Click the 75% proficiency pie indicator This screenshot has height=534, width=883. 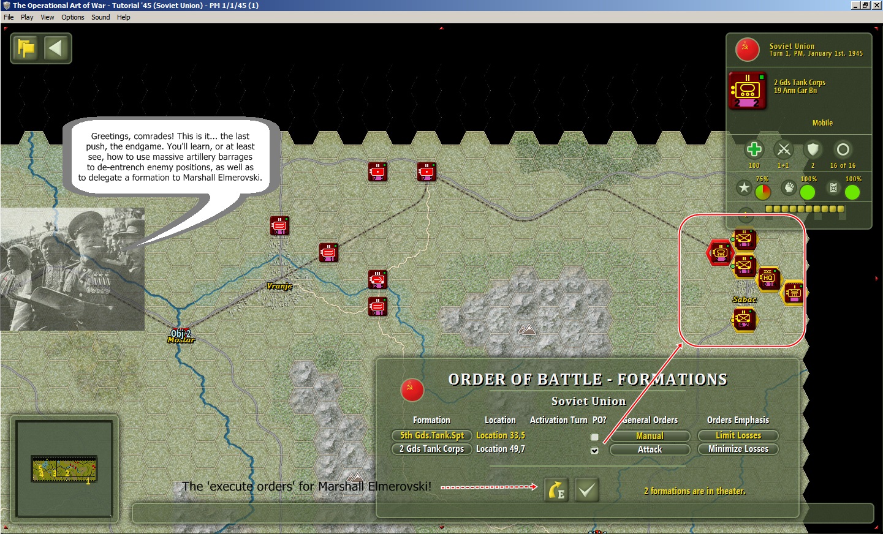763,192
